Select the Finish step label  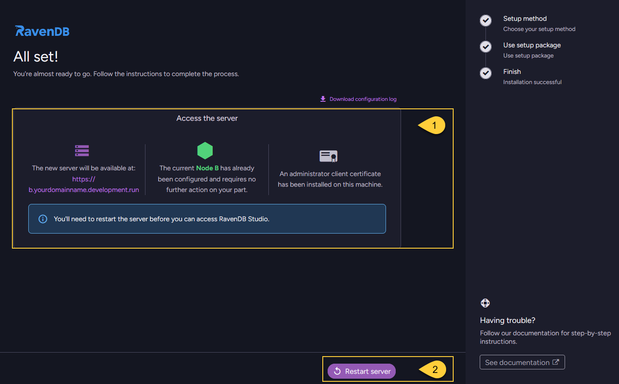(512, 72)
